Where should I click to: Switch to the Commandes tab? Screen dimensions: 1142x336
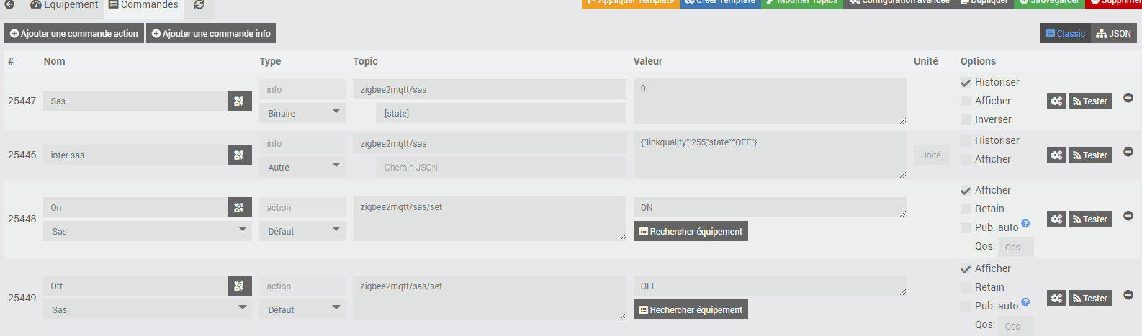(143, 5)
